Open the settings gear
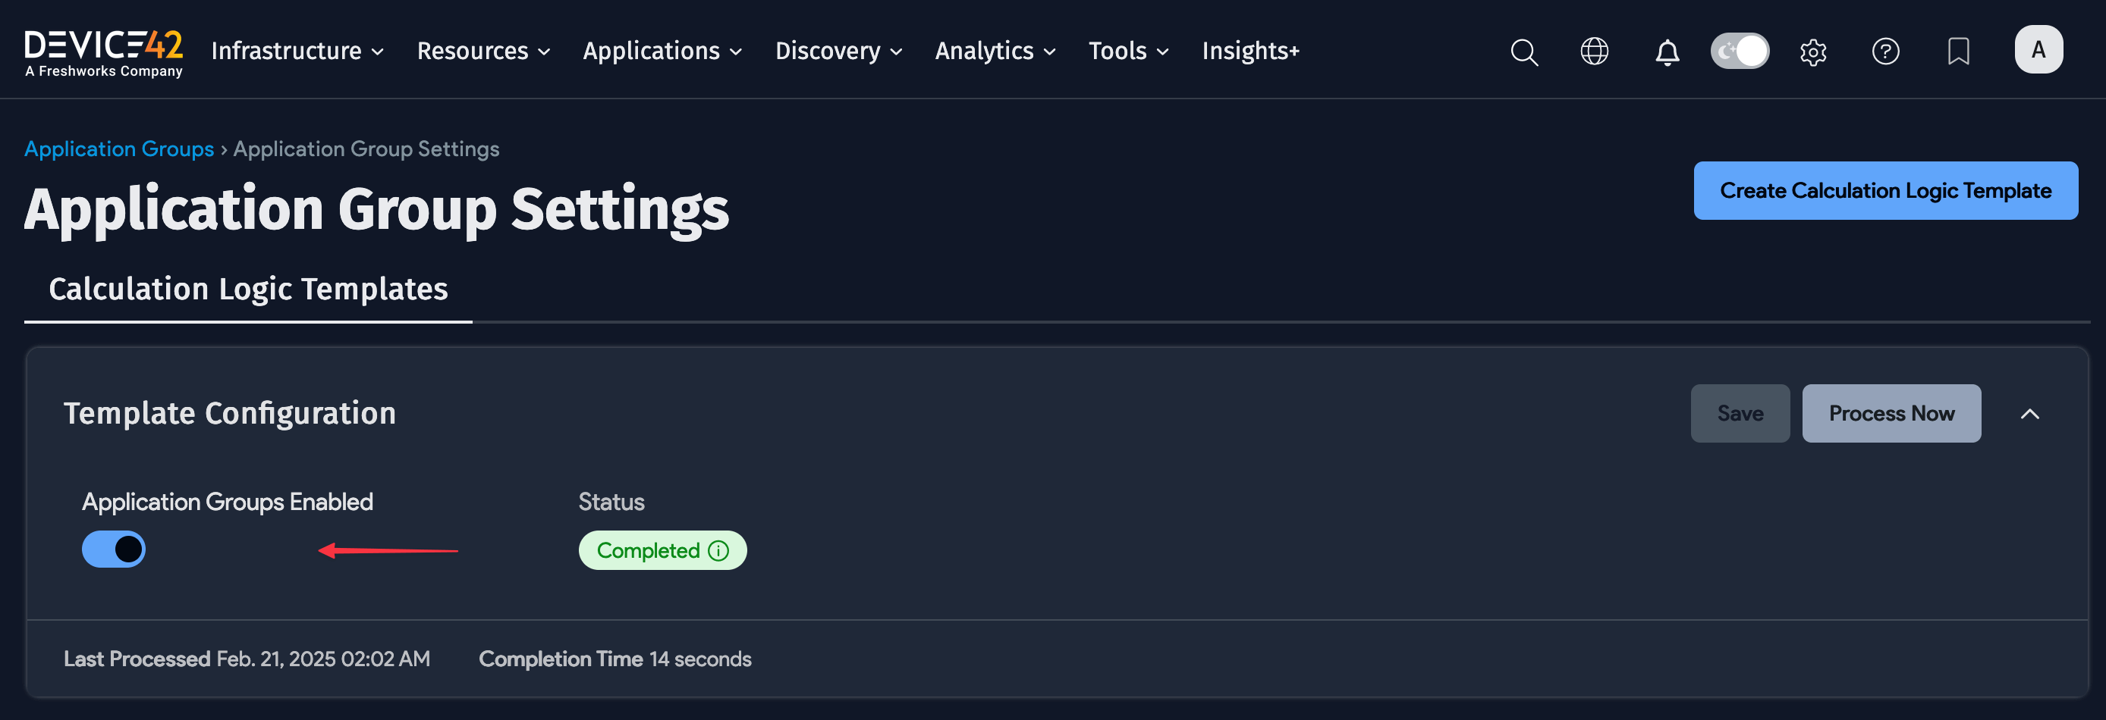The height and width of the screenshot is (720, 2106). point(1813,52)
